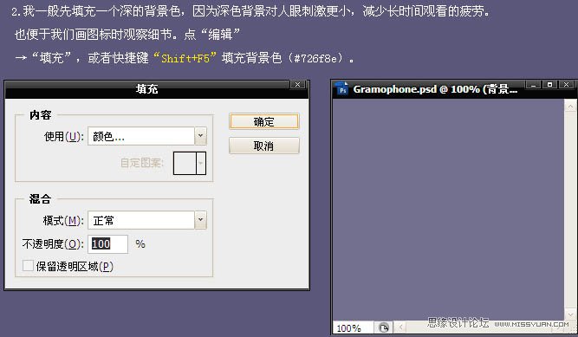Open the 自定图案 pattern picker arrow
Screen dimensions: 578x337
[201, 163]
